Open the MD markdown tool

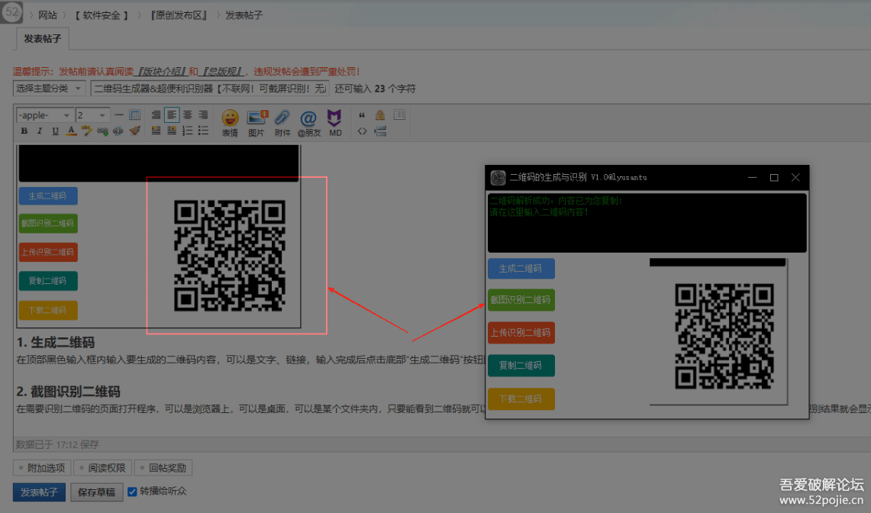(335, 123)
